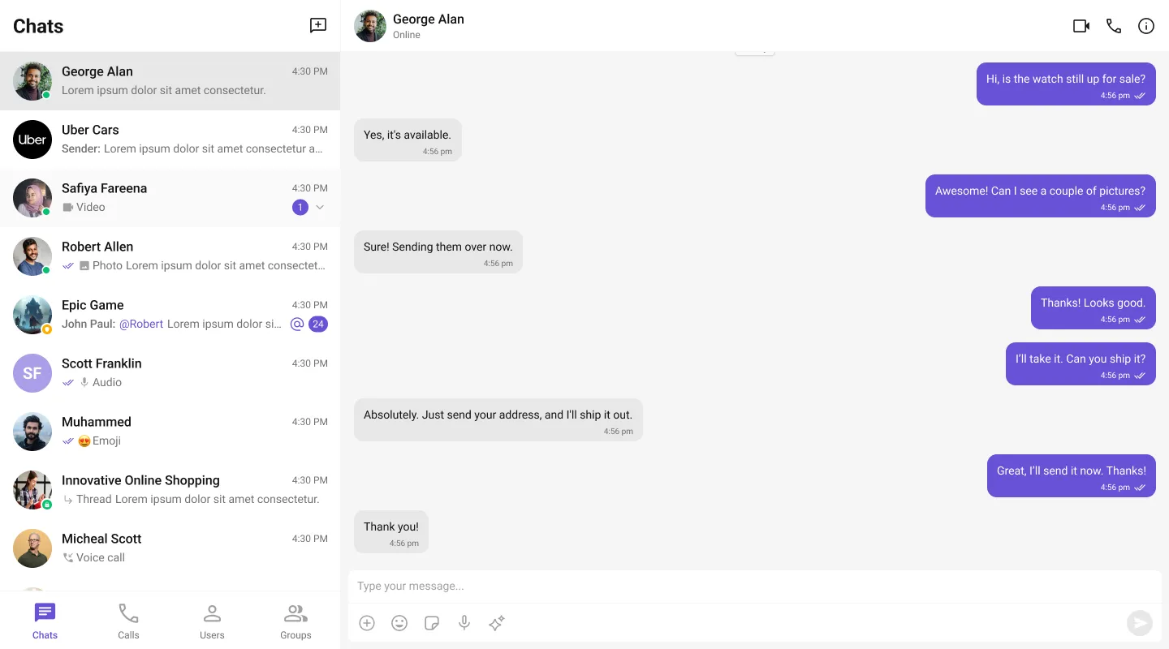Image resolution: width=1169 pixels, height=649 pixels.
Task: Open the emoji picker
Action: [399, 623]
